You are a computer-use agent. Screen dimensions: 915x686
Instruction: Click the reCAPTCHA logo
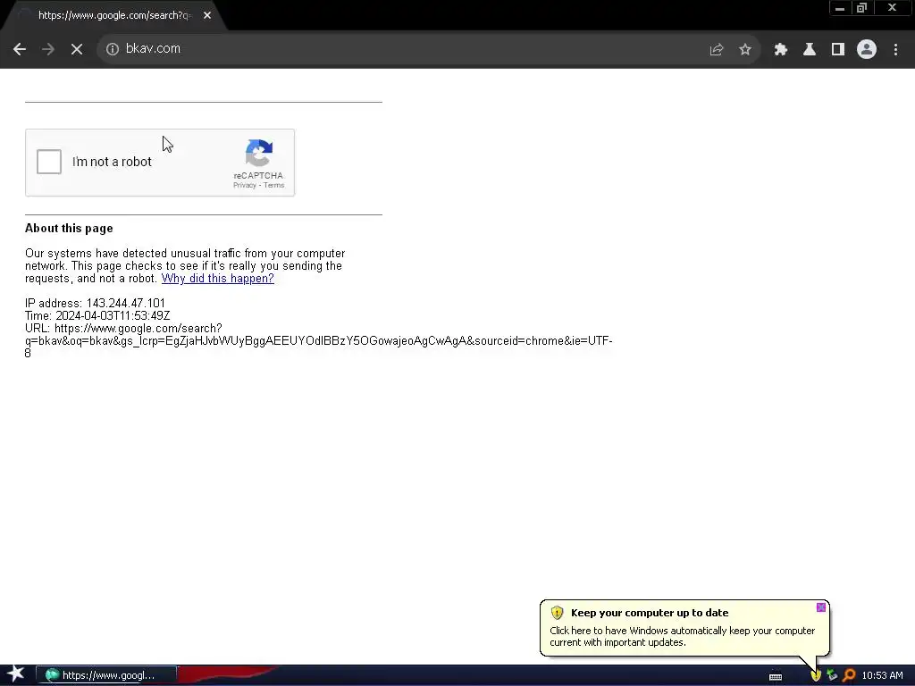coord(258,153)
